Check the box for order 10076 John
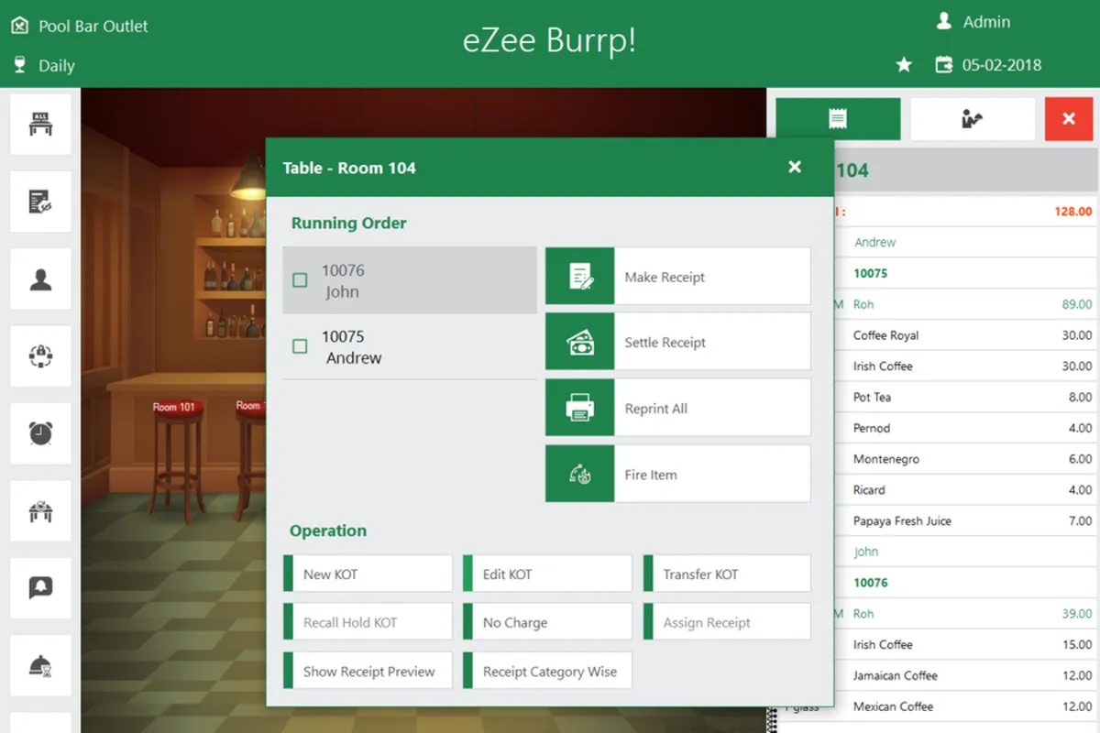Viewport: 1100px width, 733px height. 300,280
